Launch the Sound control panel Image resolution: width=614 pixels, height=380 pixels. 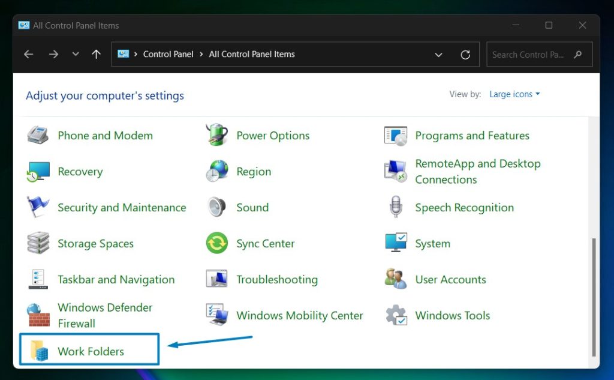coord(252,208)
